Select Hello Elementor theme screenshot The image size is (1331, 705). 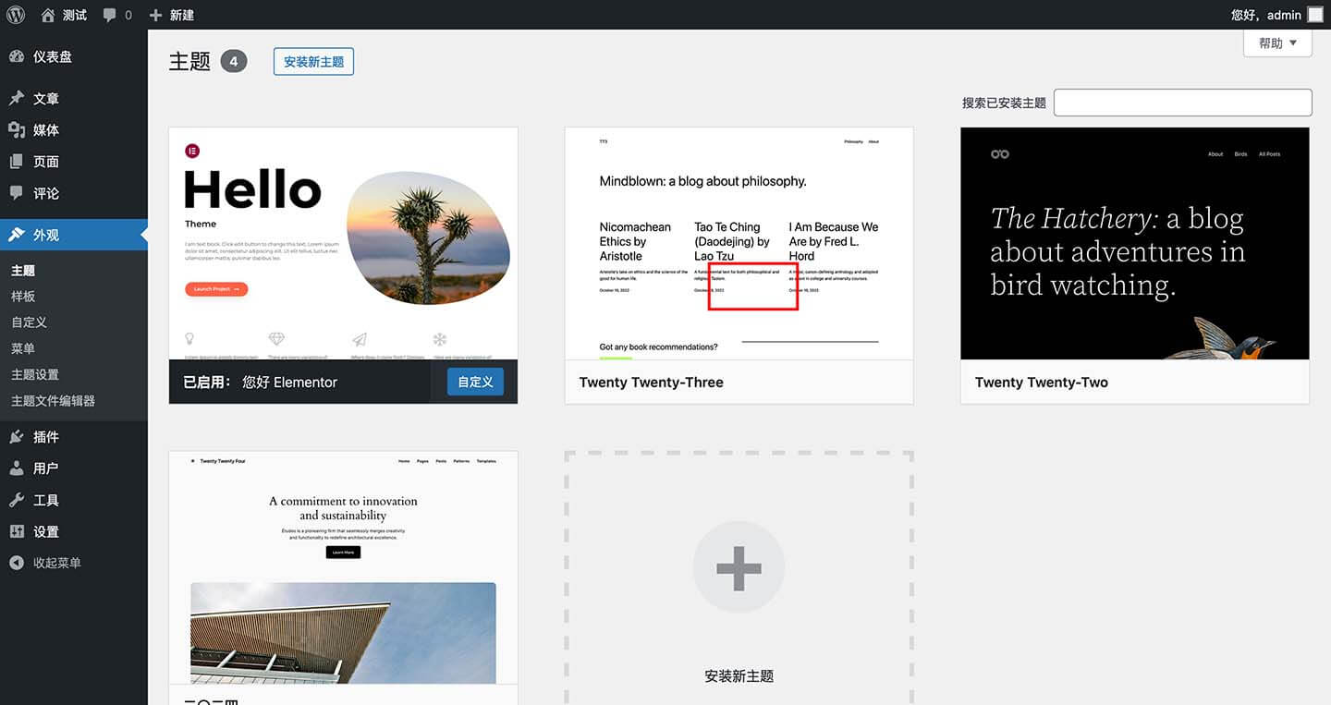coord(343,244)
